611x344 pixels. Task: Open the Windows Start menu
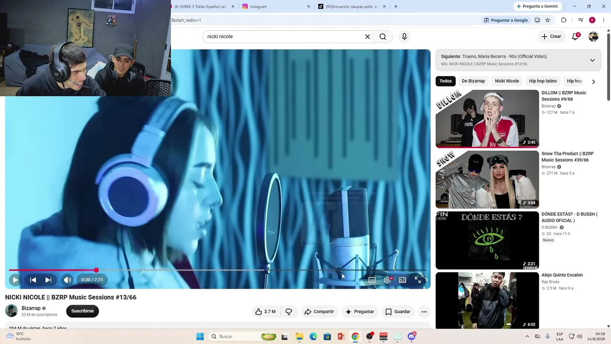click(200, 336)
